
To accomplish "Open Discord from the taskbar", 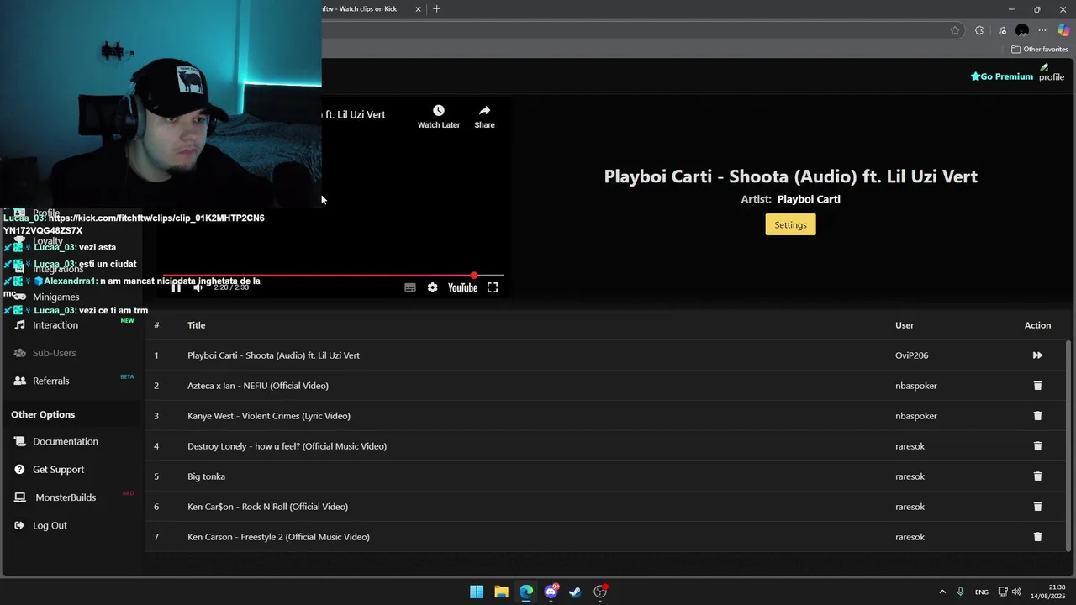I will [551, 592].
